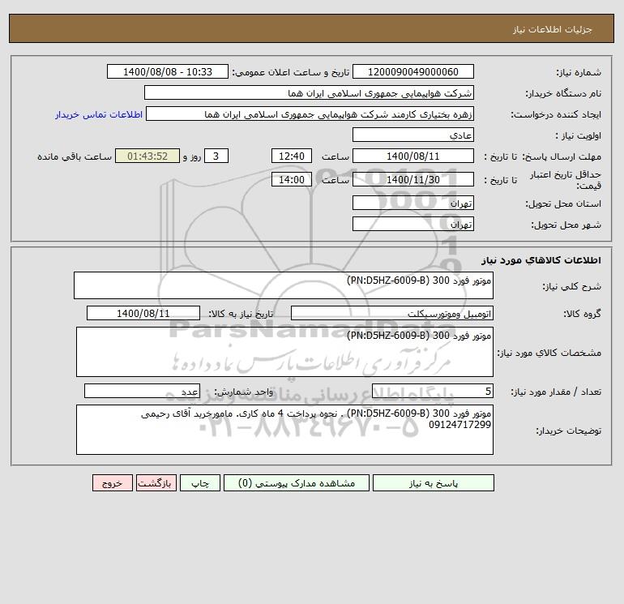Screen dimensions: 624x604
Task: Click the buyer notes text area
Action: 284,430
